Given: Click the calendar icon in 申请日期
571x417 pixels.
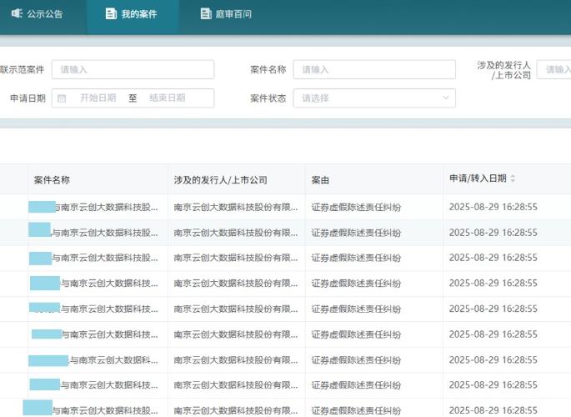Looking at the screenshot, I should pyautogui.click(x=62, y=98).
